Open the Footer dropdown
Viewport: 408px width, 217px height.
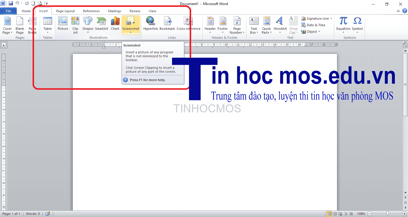pyautogui.click(x=223, y=25)
